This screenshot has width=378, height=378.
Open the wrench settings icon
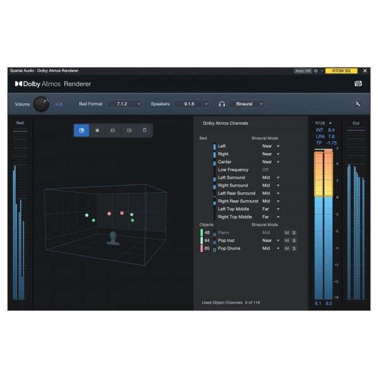(358, 104)
